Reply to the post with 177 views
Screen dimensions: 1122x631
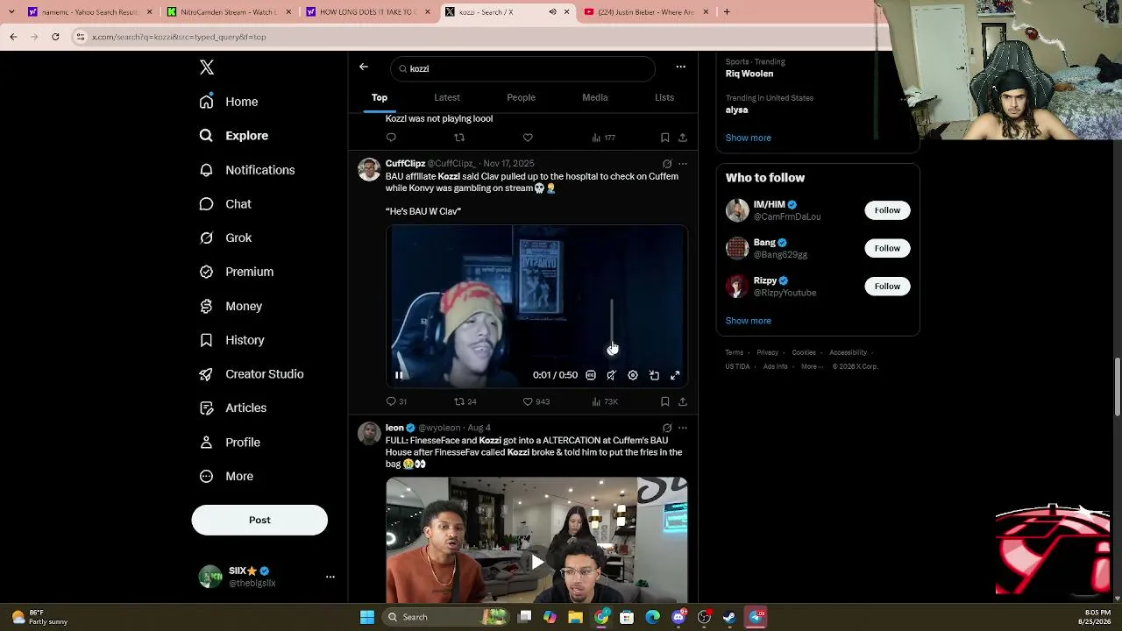click(391, 138)
